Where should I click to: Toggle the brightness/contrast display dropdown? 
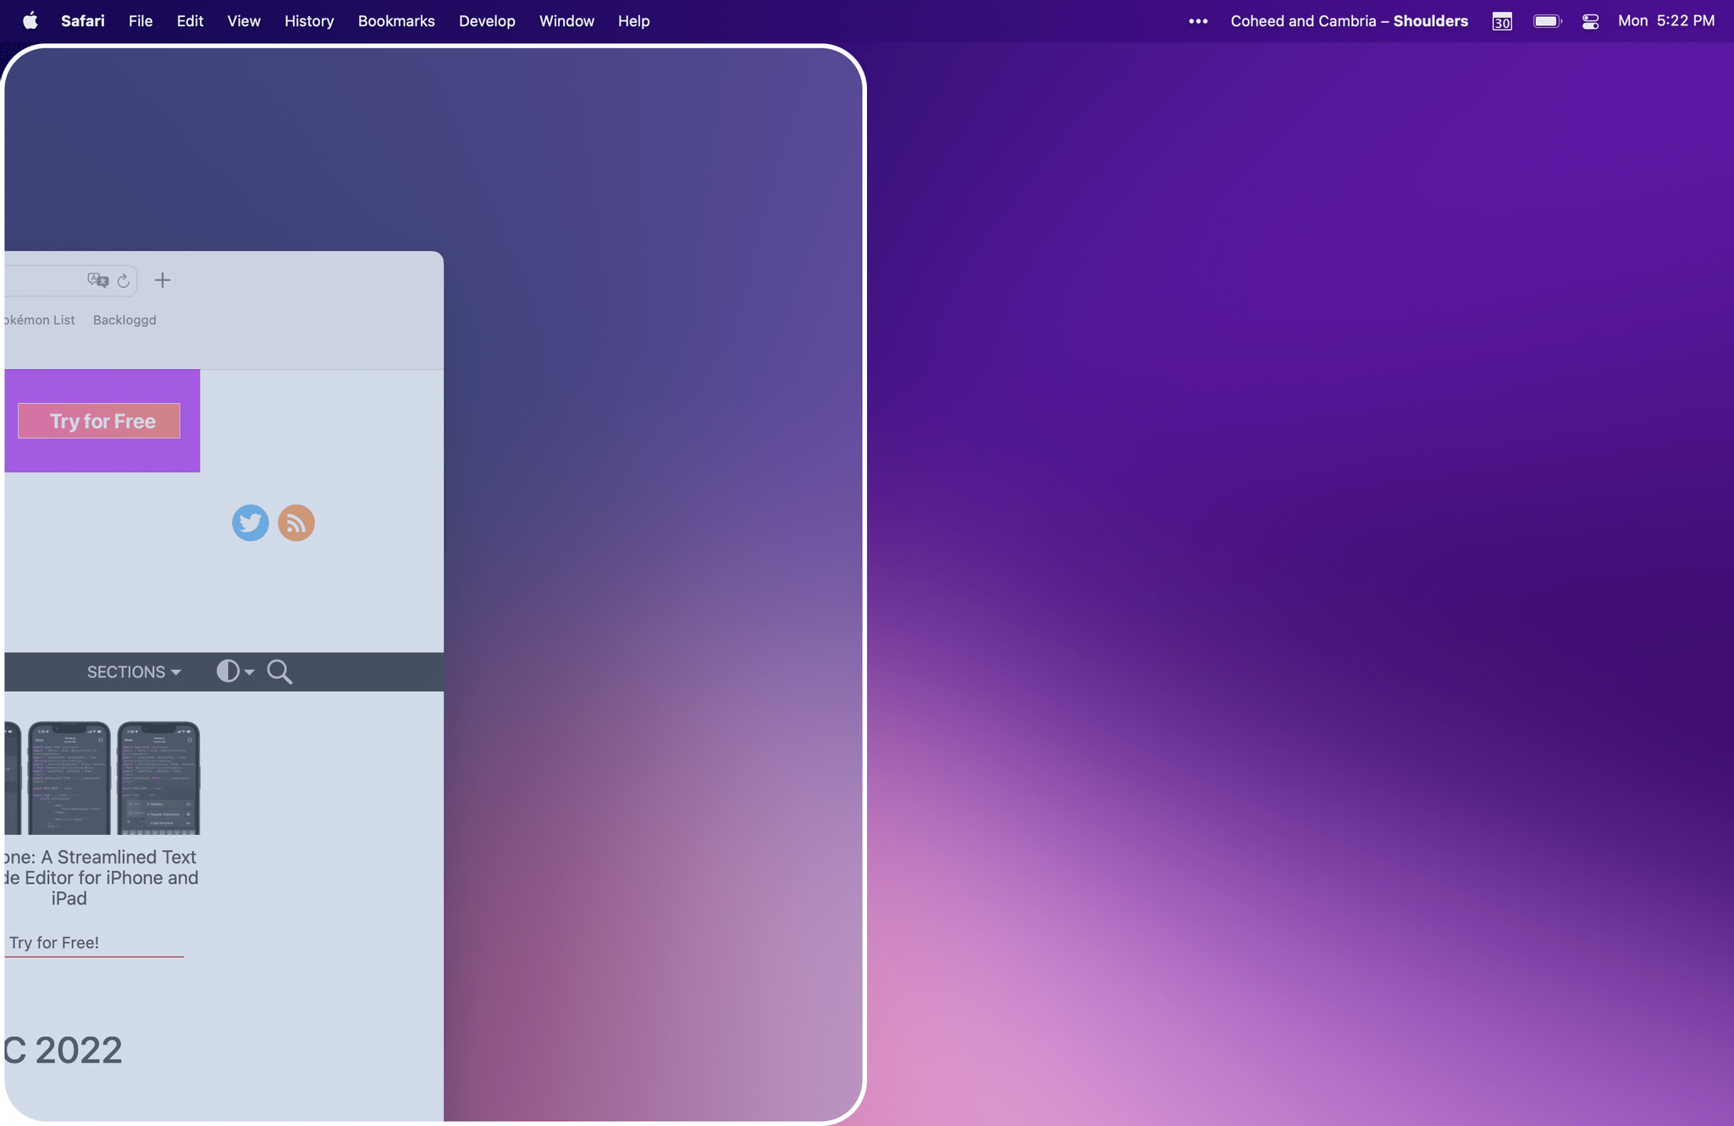tap(234, 671)
